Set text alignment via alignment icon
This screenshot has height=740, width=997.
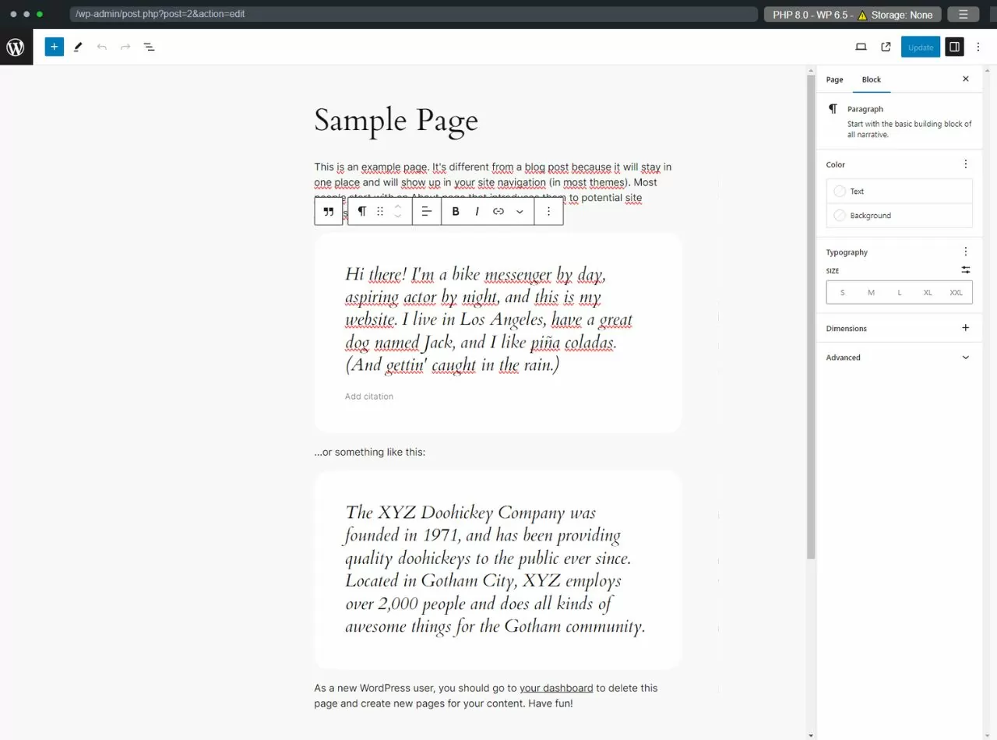426,211
